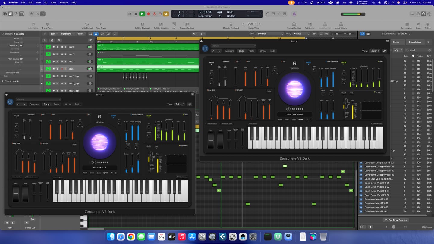Image resolution: width=434 pixels, height=244 pixels.
Task: Open Sound Packs Show All dropdown
Action: [x=404, y=34]
